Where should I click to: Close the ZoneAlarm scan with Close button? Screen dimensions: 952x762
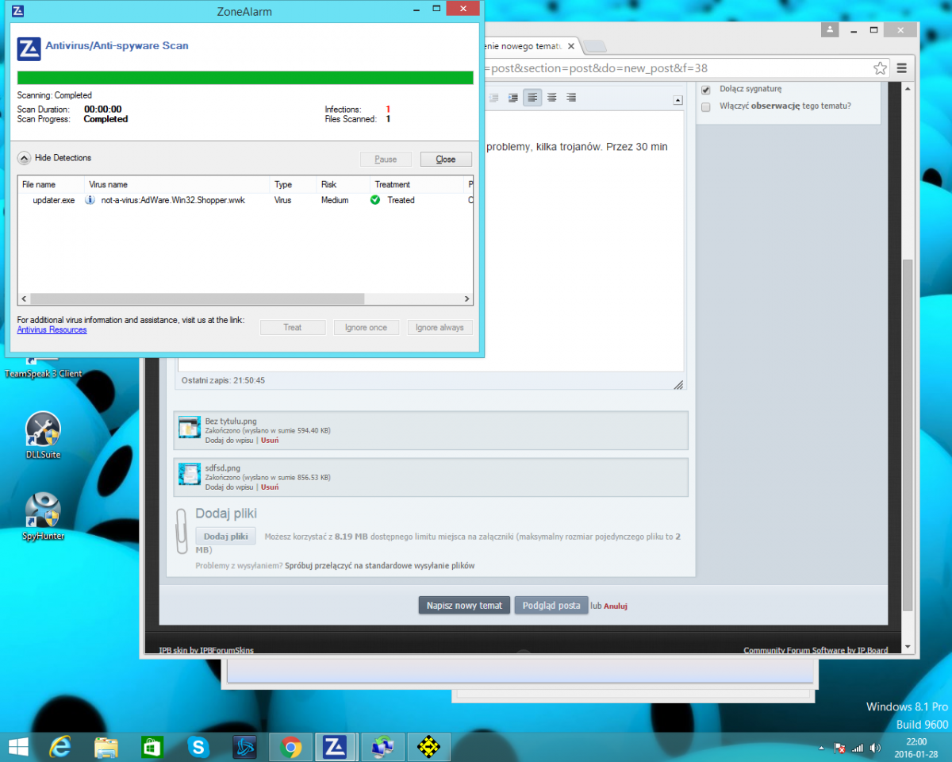(446, 159)
